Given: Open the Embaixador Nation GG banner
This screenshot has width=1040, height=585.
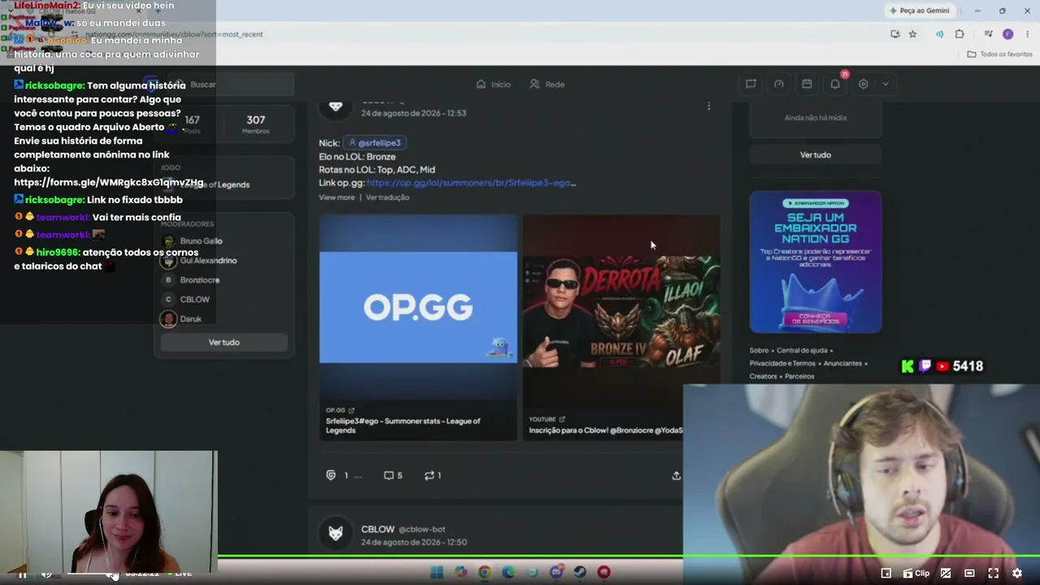Looking at the screenshot, I should point(816,262).
